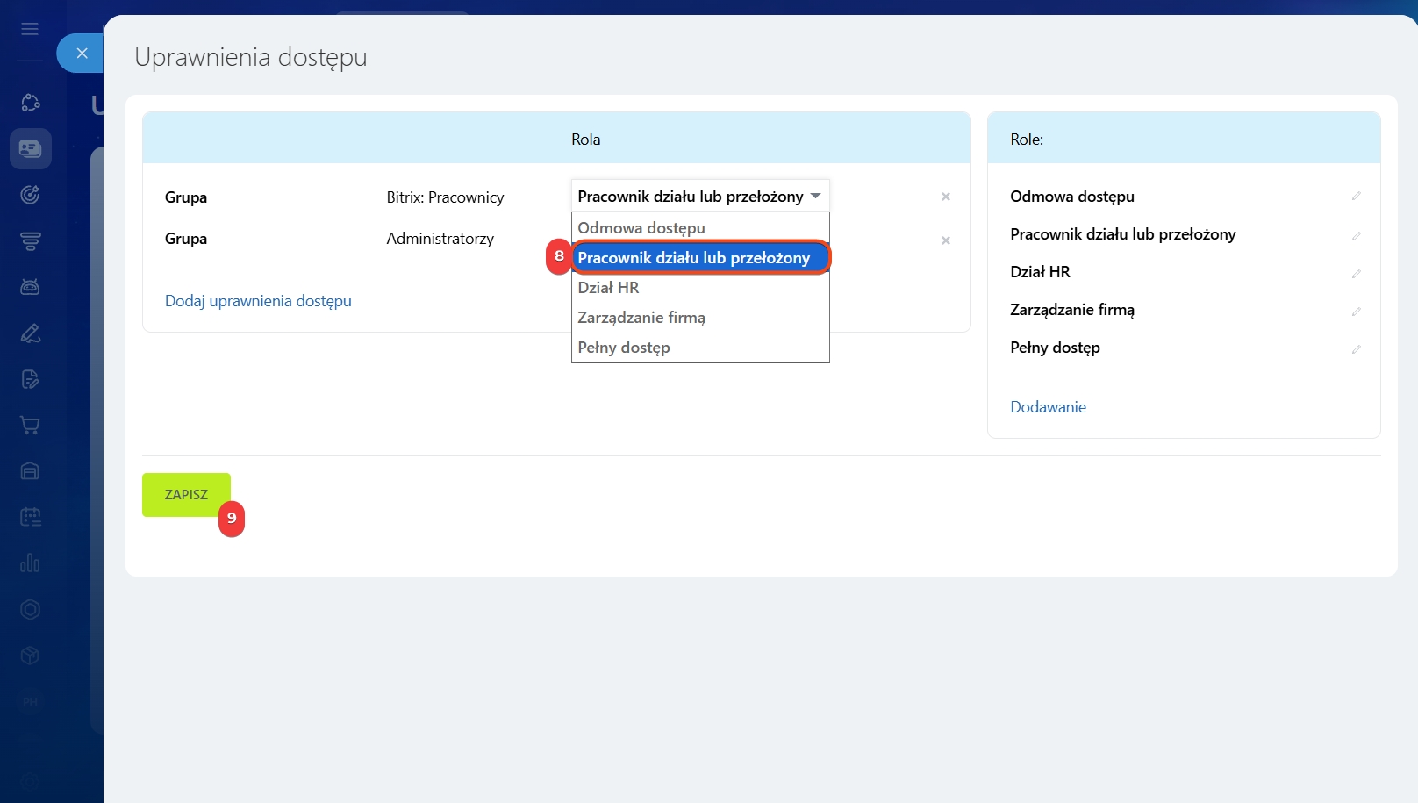Click the robot icon in sidebar
This screenshot has width=1418, height=803.
(x=30, y=287)
